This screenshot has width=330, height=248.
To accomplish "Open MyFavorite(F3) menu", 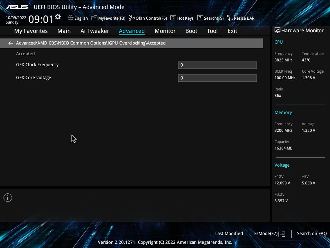I will point(112,18).
